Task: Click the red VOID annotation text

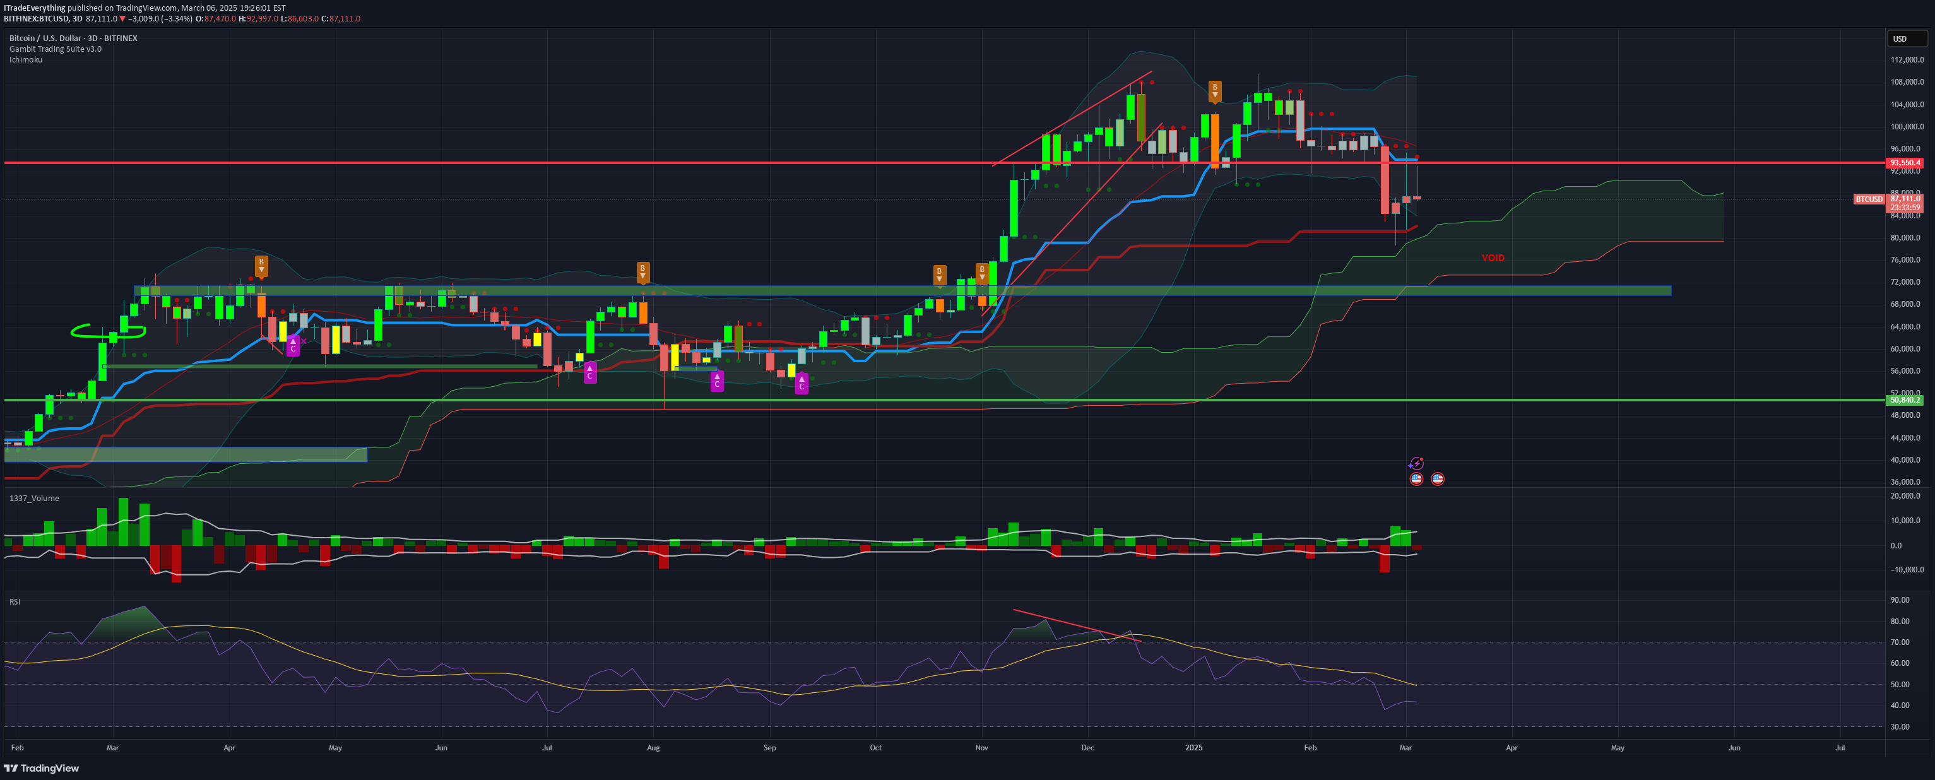Action: [x=1493, y=257]
